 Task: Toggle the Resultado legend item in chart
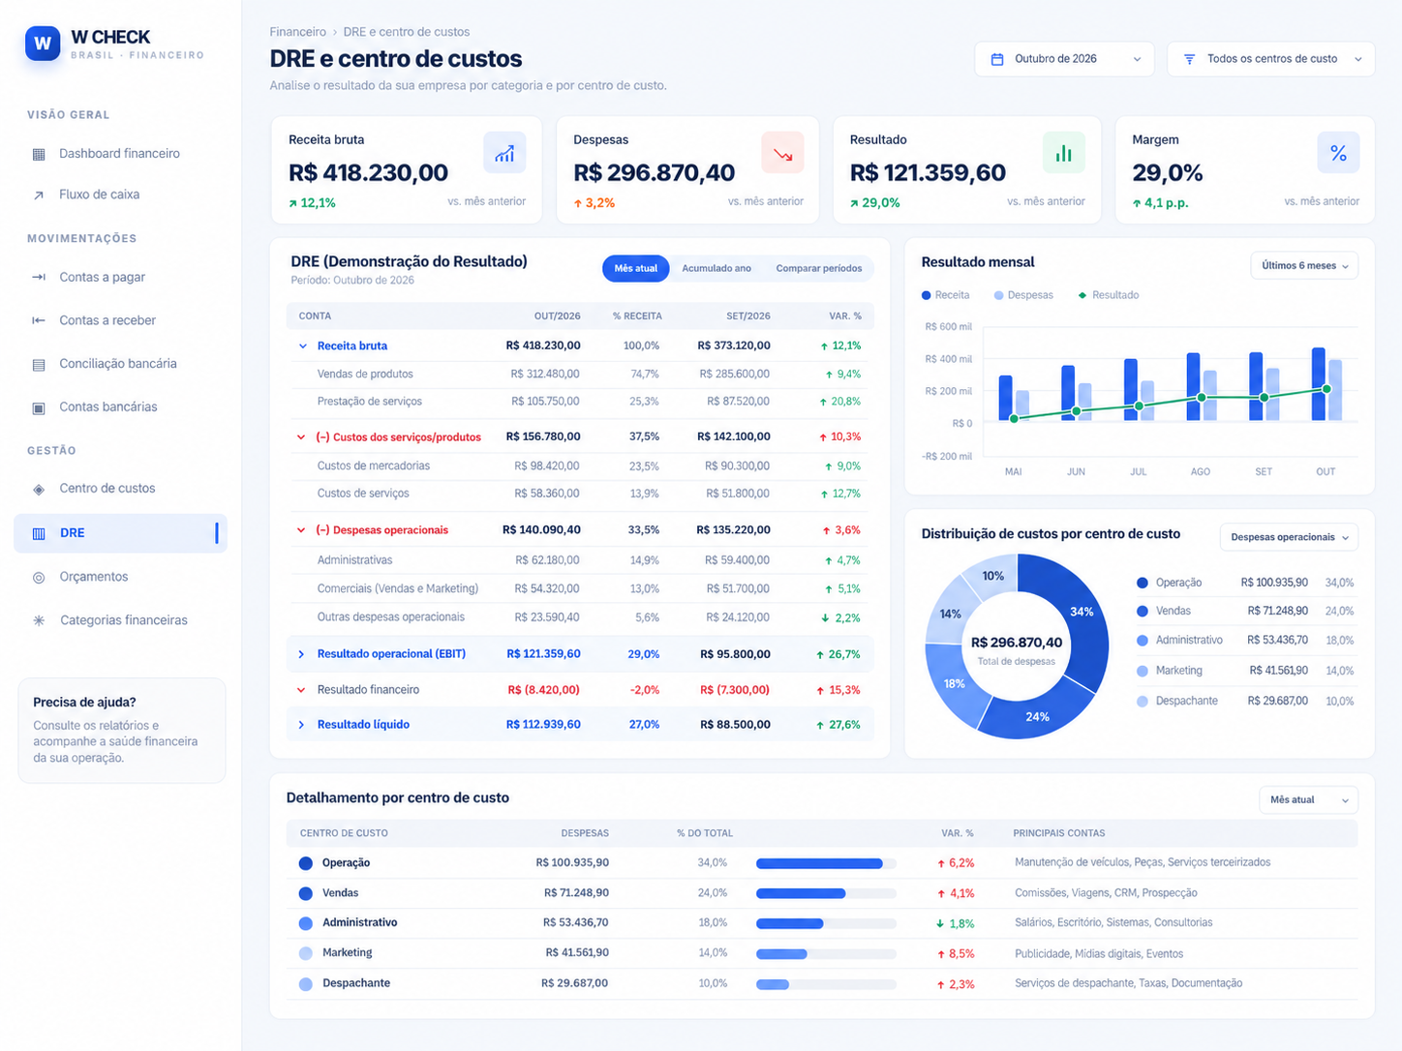(x=1109, y=295)
